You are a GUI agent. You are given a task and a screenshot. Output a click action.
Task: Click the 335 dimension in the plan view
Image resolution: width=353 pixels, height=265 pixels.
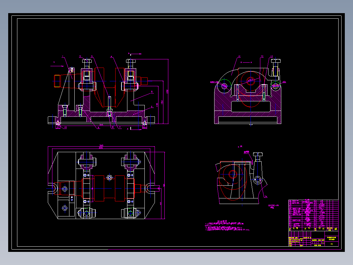(x=101, y=148)
